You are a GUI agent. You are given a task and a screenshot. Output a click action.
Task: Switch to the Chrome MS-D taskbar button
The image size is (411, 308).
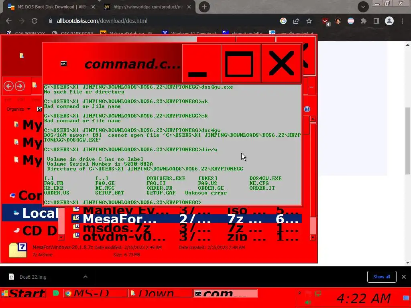tap(95, 293)
